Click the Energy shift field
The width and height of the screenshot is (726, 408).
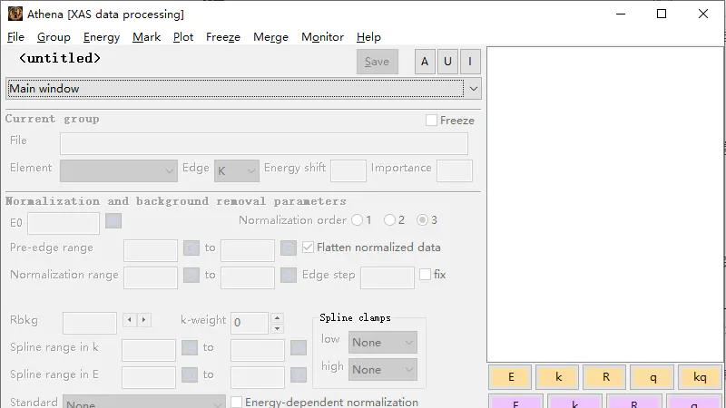click(x=348, y=170)
